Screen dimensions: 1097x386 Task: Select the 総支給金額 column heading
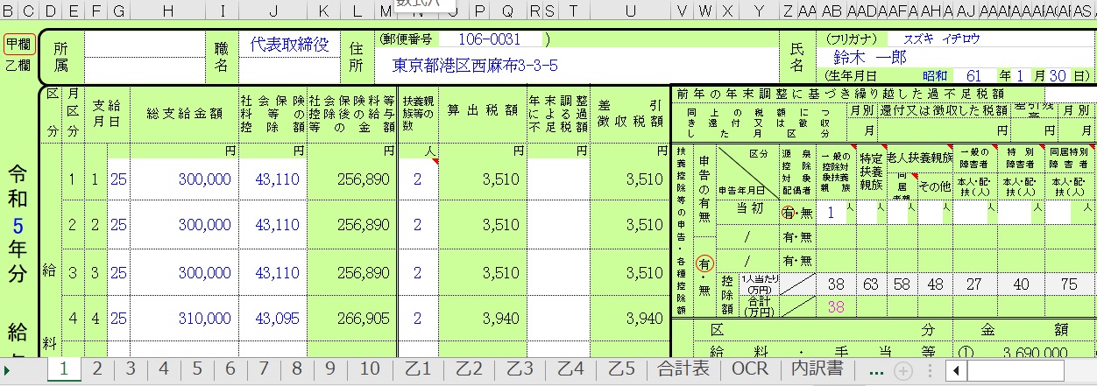point(184,113)
